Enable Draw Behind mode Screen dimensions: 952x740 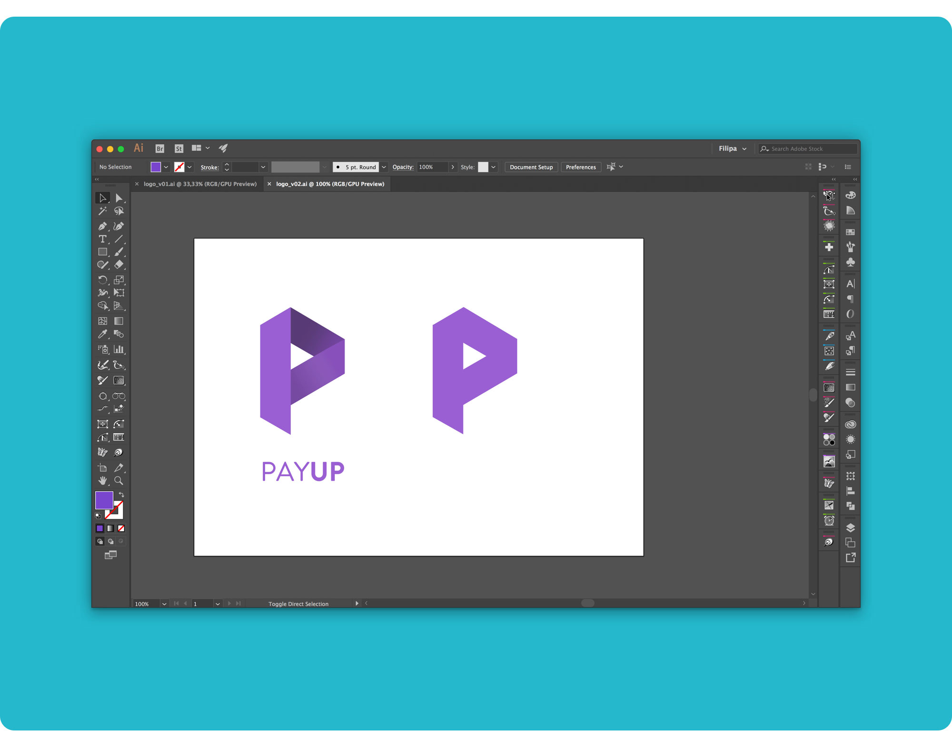110,541
